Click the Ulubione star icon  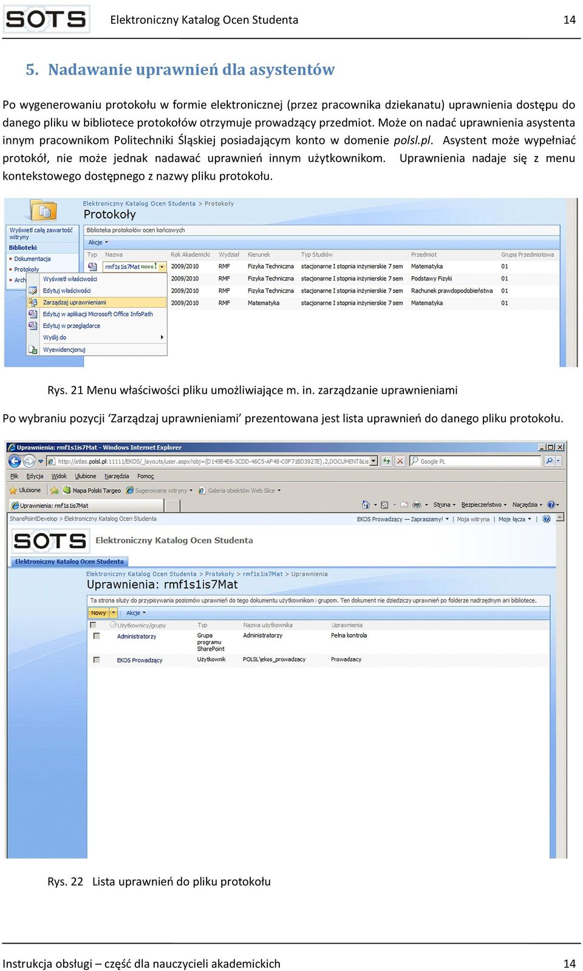[x=13, y=490]
